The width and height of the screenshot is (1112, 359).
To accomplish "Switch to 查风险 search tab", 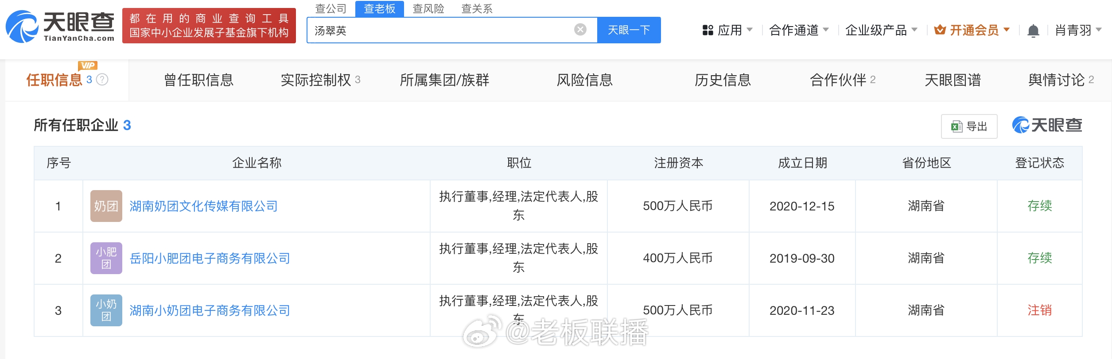I will (x=428, y=9).
